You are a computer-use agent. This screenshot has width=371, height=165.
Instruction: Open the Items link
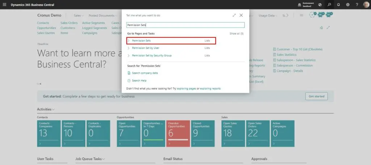tap(64, 33)
